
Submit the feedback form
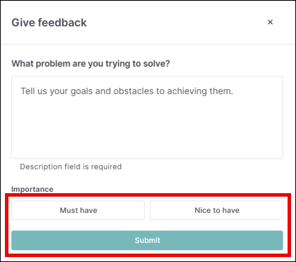click(x=147, y=240)
